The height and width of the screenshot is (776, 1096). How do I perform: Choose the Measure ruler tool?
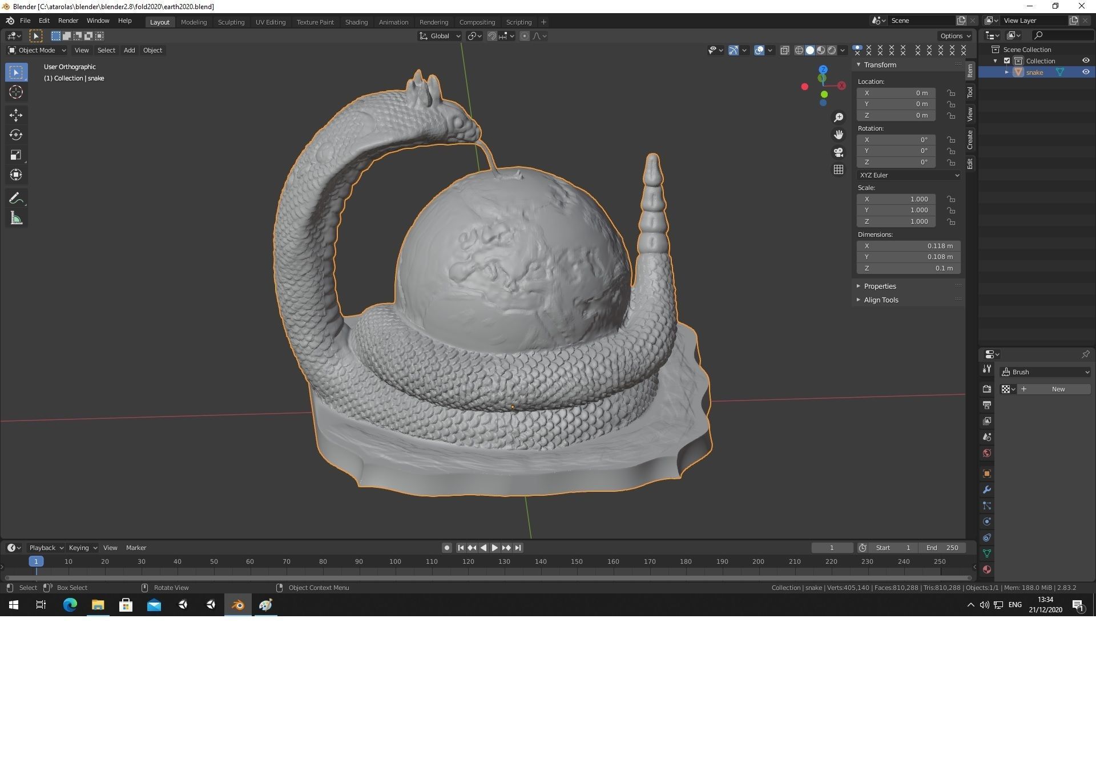click(x=16, y=219)
